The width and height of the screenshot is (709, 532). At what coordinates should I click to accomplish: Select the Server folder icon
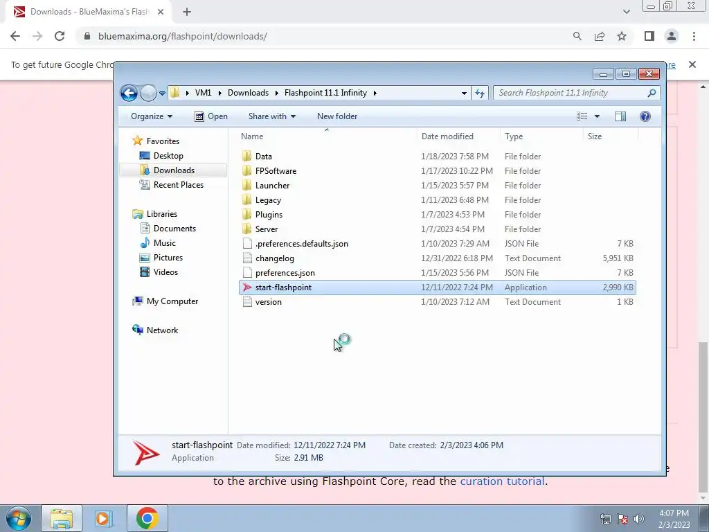click(x=247, y=229)
